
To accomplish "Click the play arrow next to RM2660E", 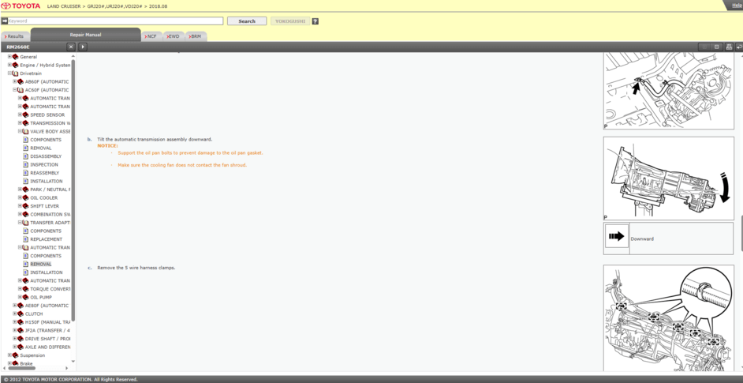I will [x=83, y=47].
